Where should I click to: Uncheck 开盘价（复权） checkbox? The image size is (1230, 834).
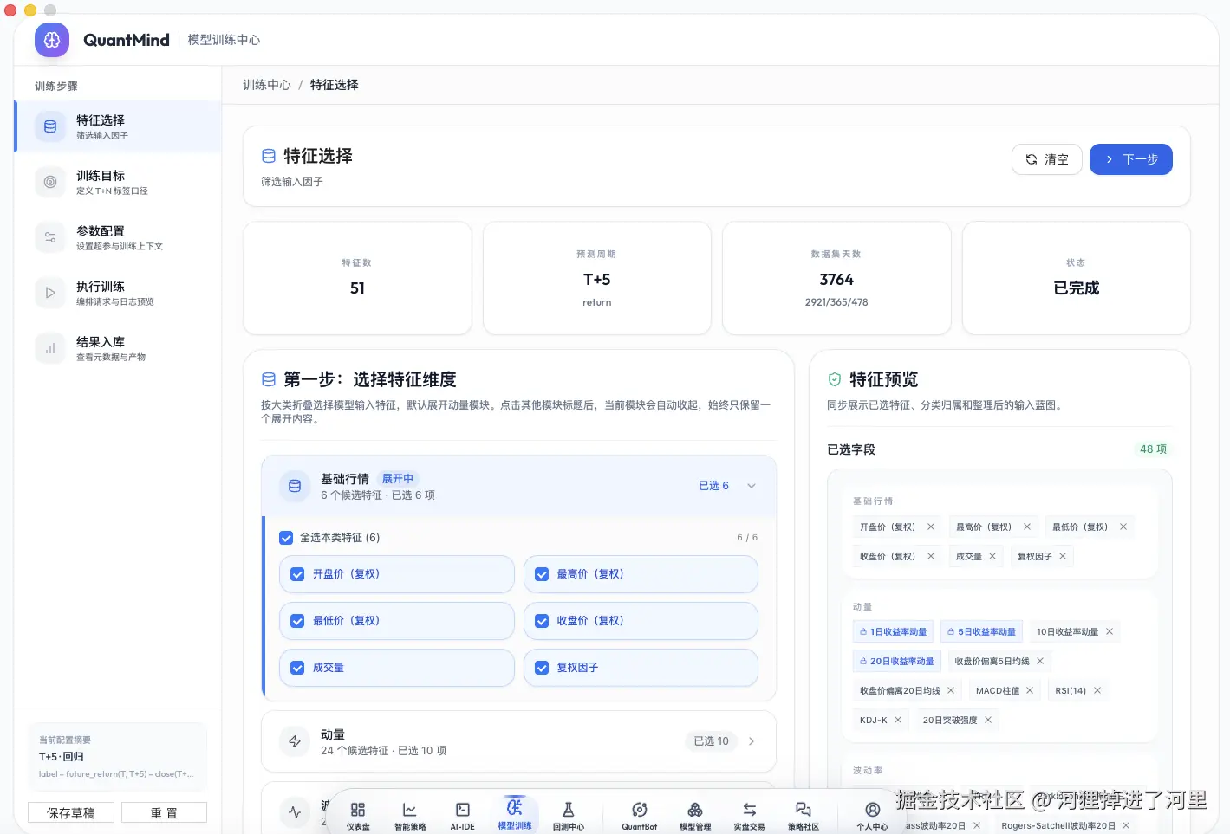click(x=297, y=574)
